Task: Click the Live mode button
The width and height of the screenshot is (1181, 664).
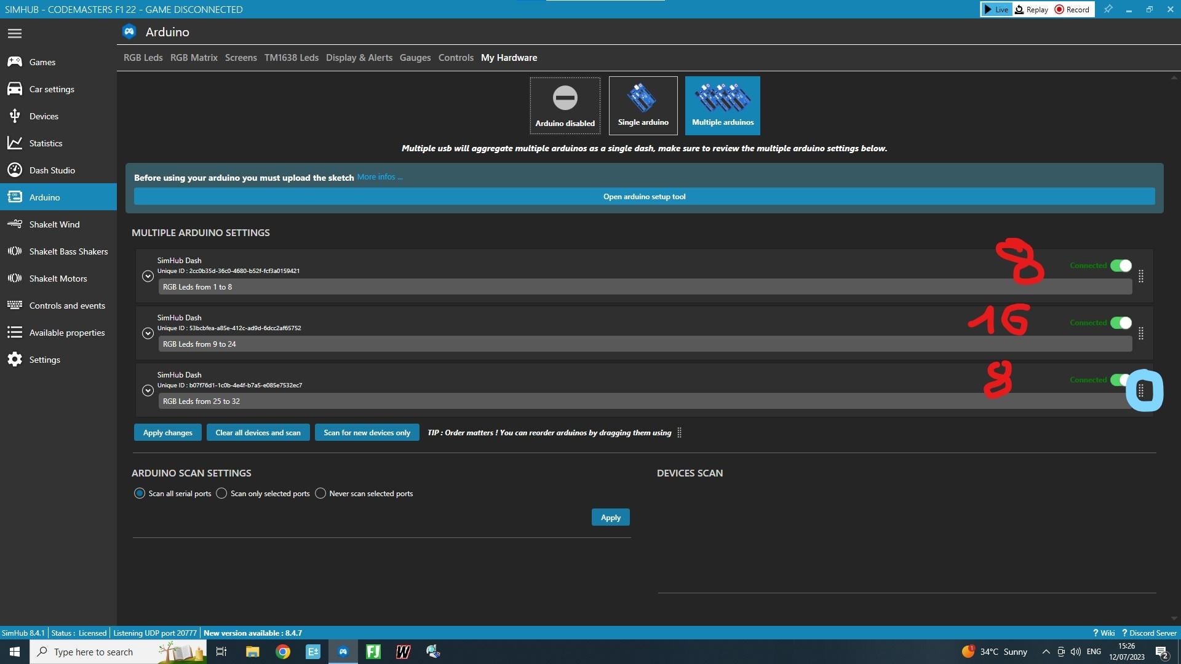Action: [x=996, y=9]
